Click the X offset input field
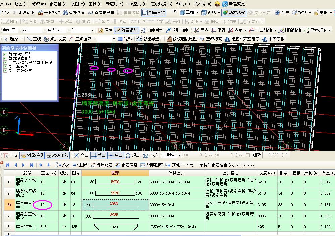The width and height of the screenshot is (335, 236). coord(198,155)
